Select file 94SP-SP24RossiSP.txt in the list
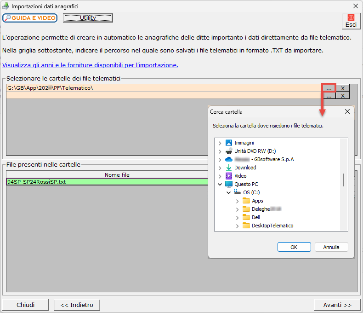 [x=37, y=182]
